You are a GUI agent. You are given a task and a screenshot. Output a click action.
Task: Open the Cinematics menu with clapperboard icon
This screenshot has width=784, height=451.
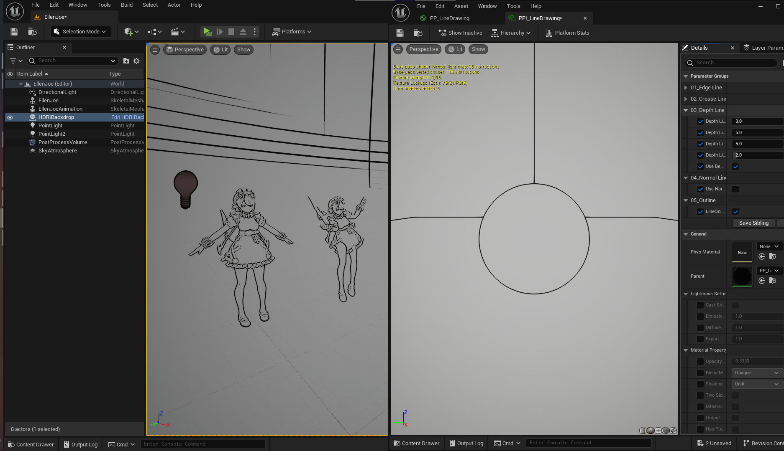[177, 32]
